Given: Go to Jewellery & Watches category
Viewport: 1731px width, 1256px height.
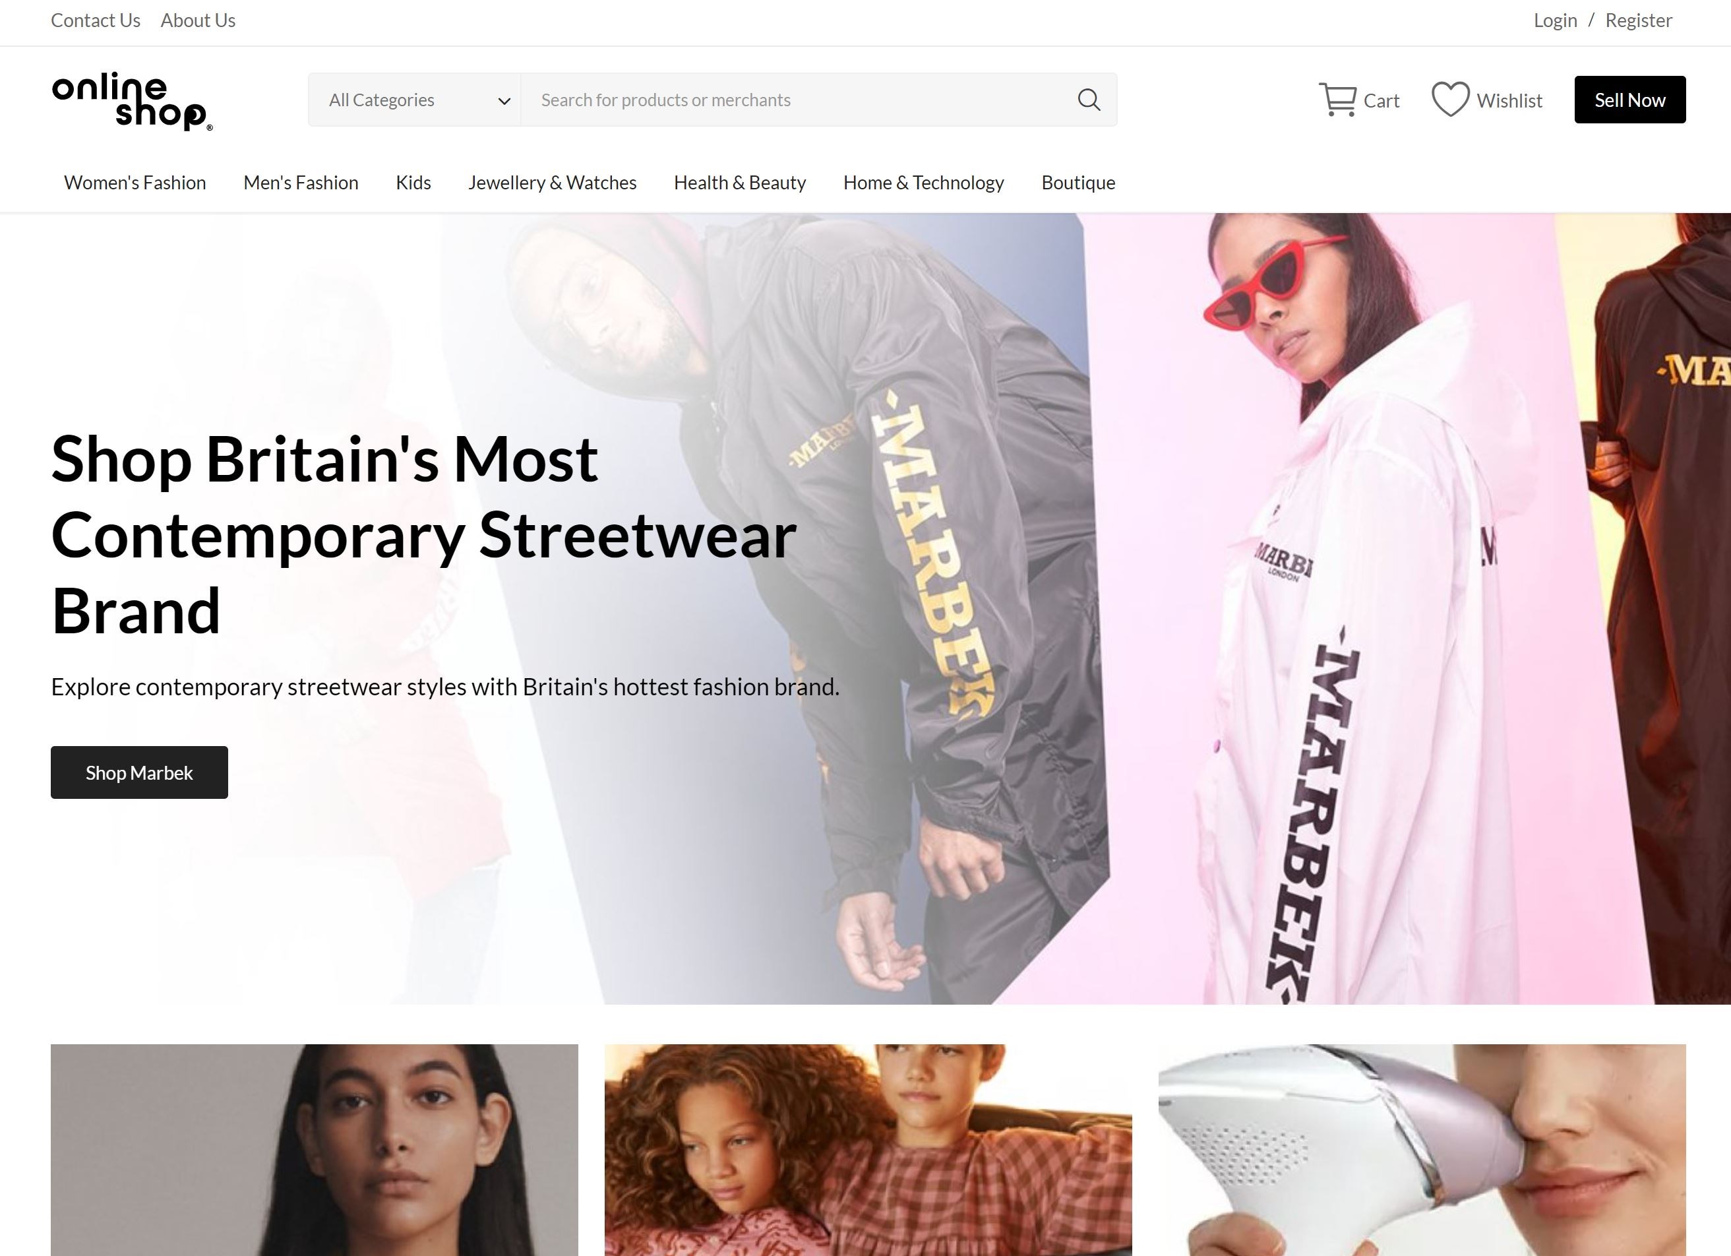Looking at the screenshot, I should point(553,183).
